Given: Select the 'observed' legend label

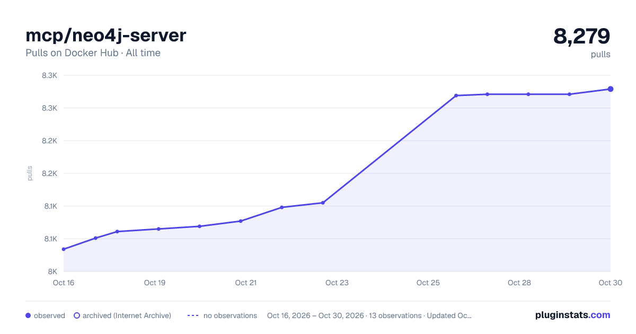Looking at the screenshot, I should pos(49,315).
